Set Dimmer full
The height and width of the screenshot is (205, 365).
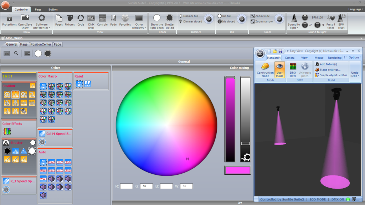pos(189,16)
